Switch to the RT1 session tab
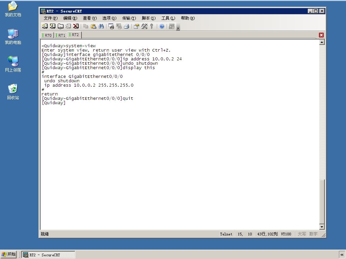This screenshot has height=259, width=346. point(61,35)
